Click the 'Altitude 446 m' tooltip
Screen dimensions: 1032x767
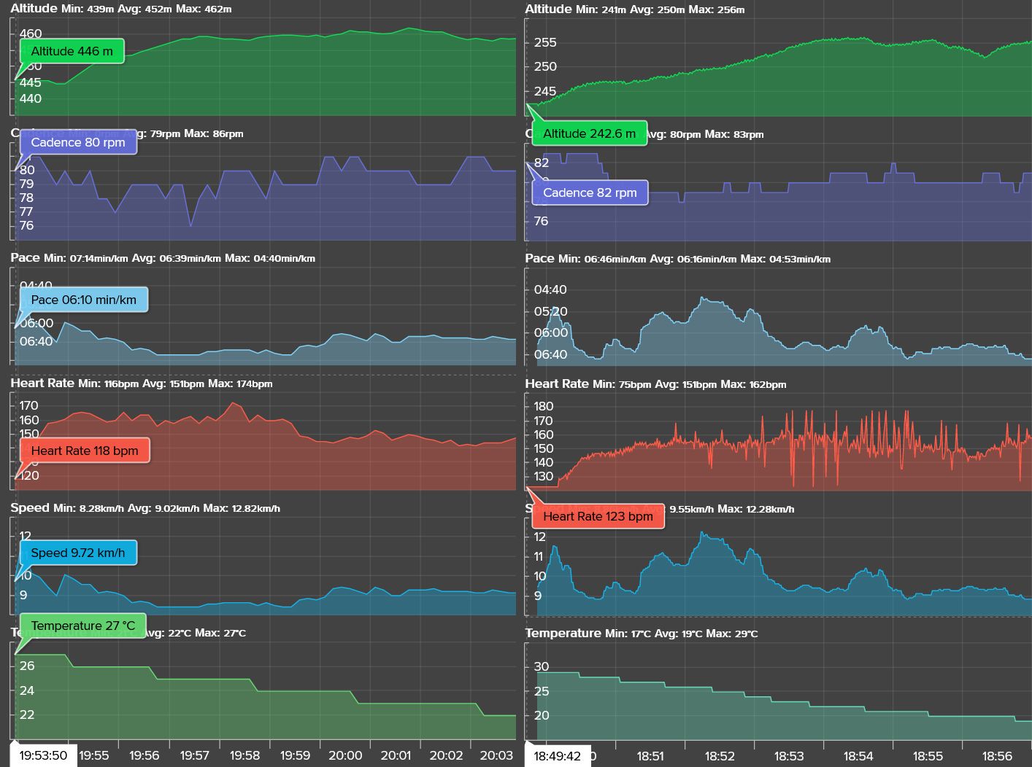(x=72, y=52)
